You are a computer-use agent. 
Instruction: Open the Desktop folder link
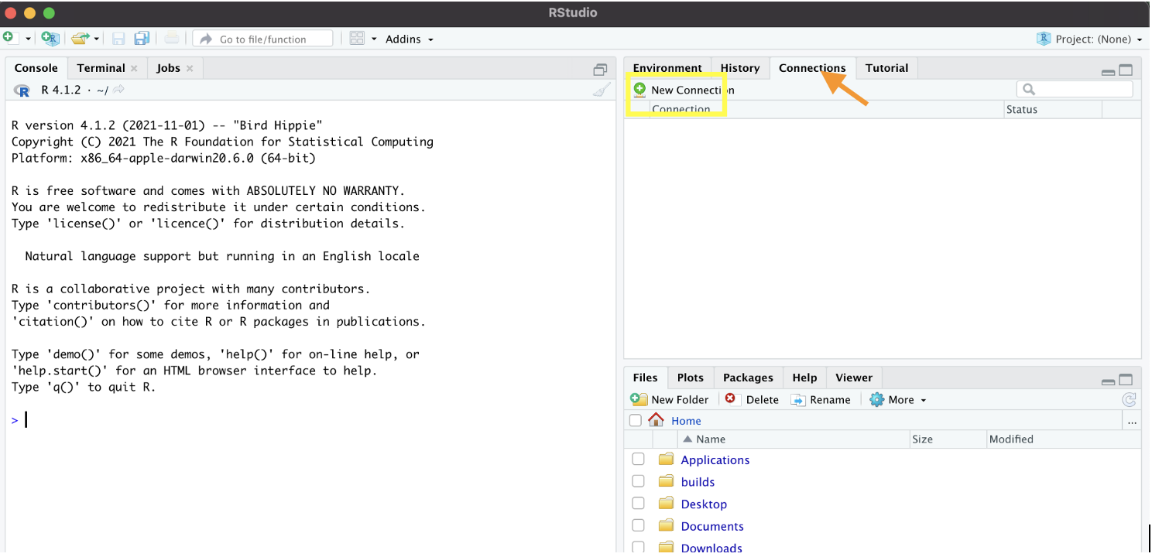click(704, 504)
